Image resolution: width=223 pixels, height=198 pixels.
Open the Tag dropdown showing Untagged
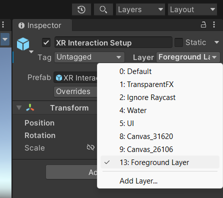tap(89, 57)
